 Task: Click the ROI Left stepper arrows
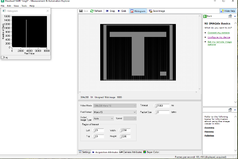[94, 130]
